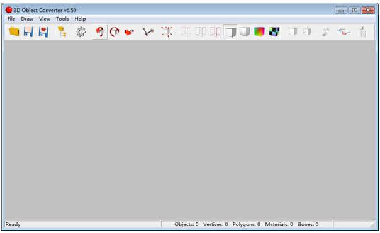Viewport: 380px width, 233px height.
Task: Open settings with the gear icon
Action: pyautogui.click(x=81, y=31)
